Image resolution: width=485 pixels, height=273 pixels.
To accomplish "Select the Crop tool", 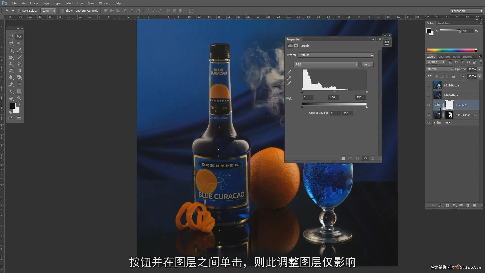I will [11, 50].
